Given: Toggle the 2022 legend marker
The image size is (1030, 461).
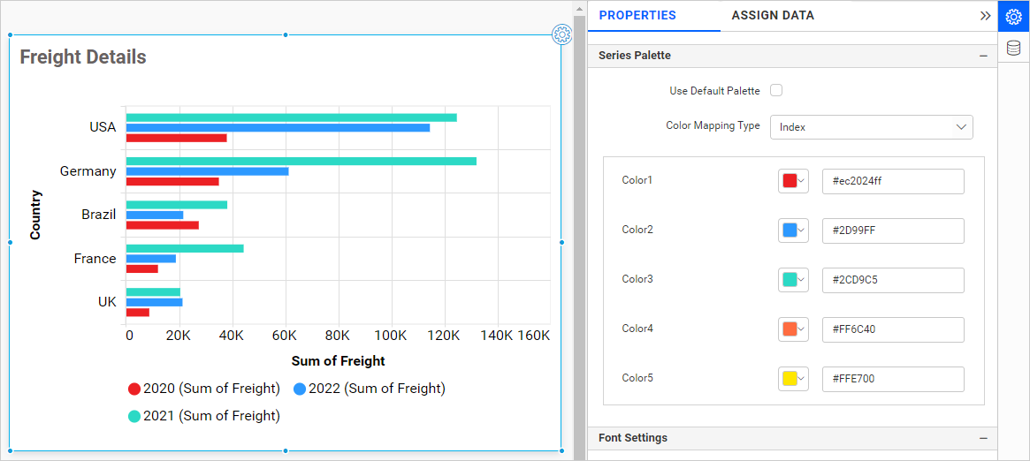Looking at the screenshot, I should point(300,389).
